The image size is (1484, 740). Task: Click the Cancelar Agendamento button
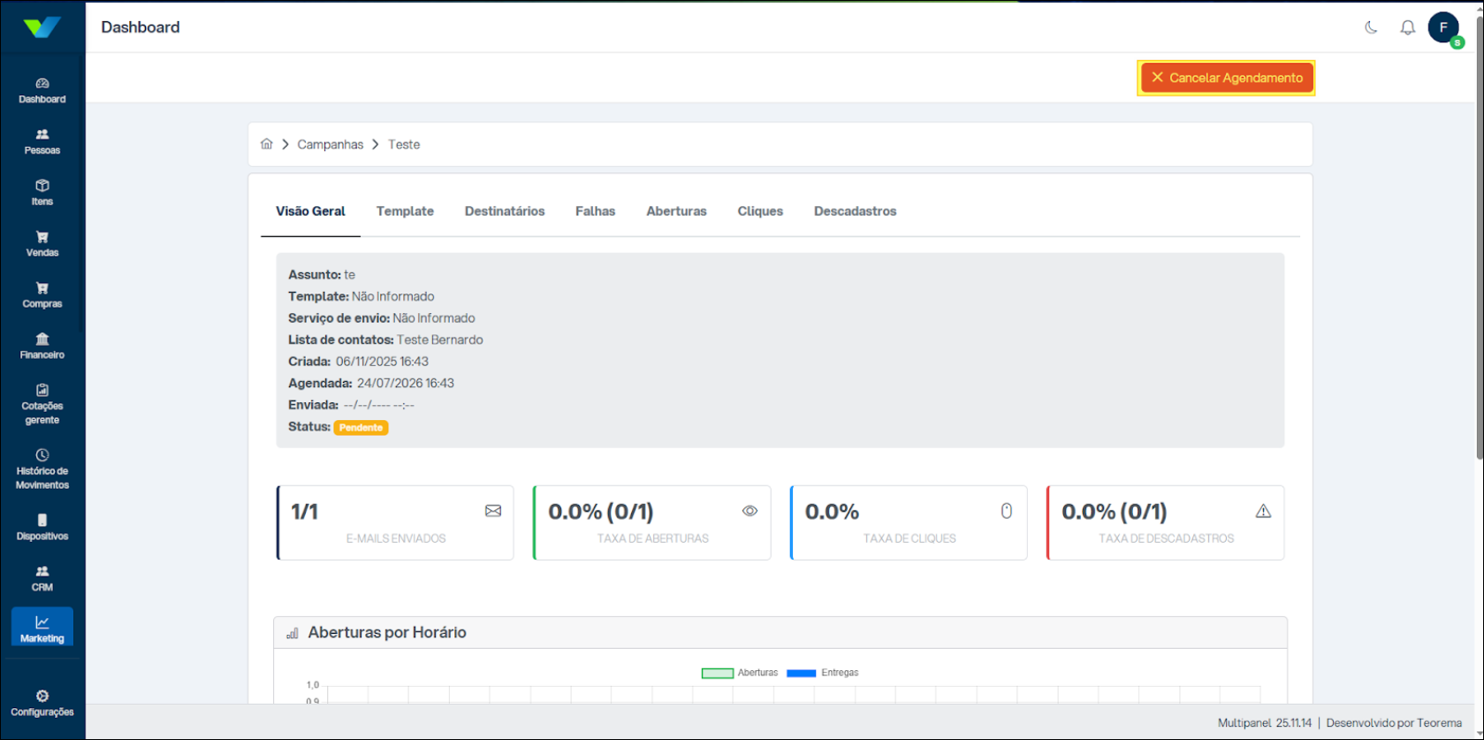1226,78
